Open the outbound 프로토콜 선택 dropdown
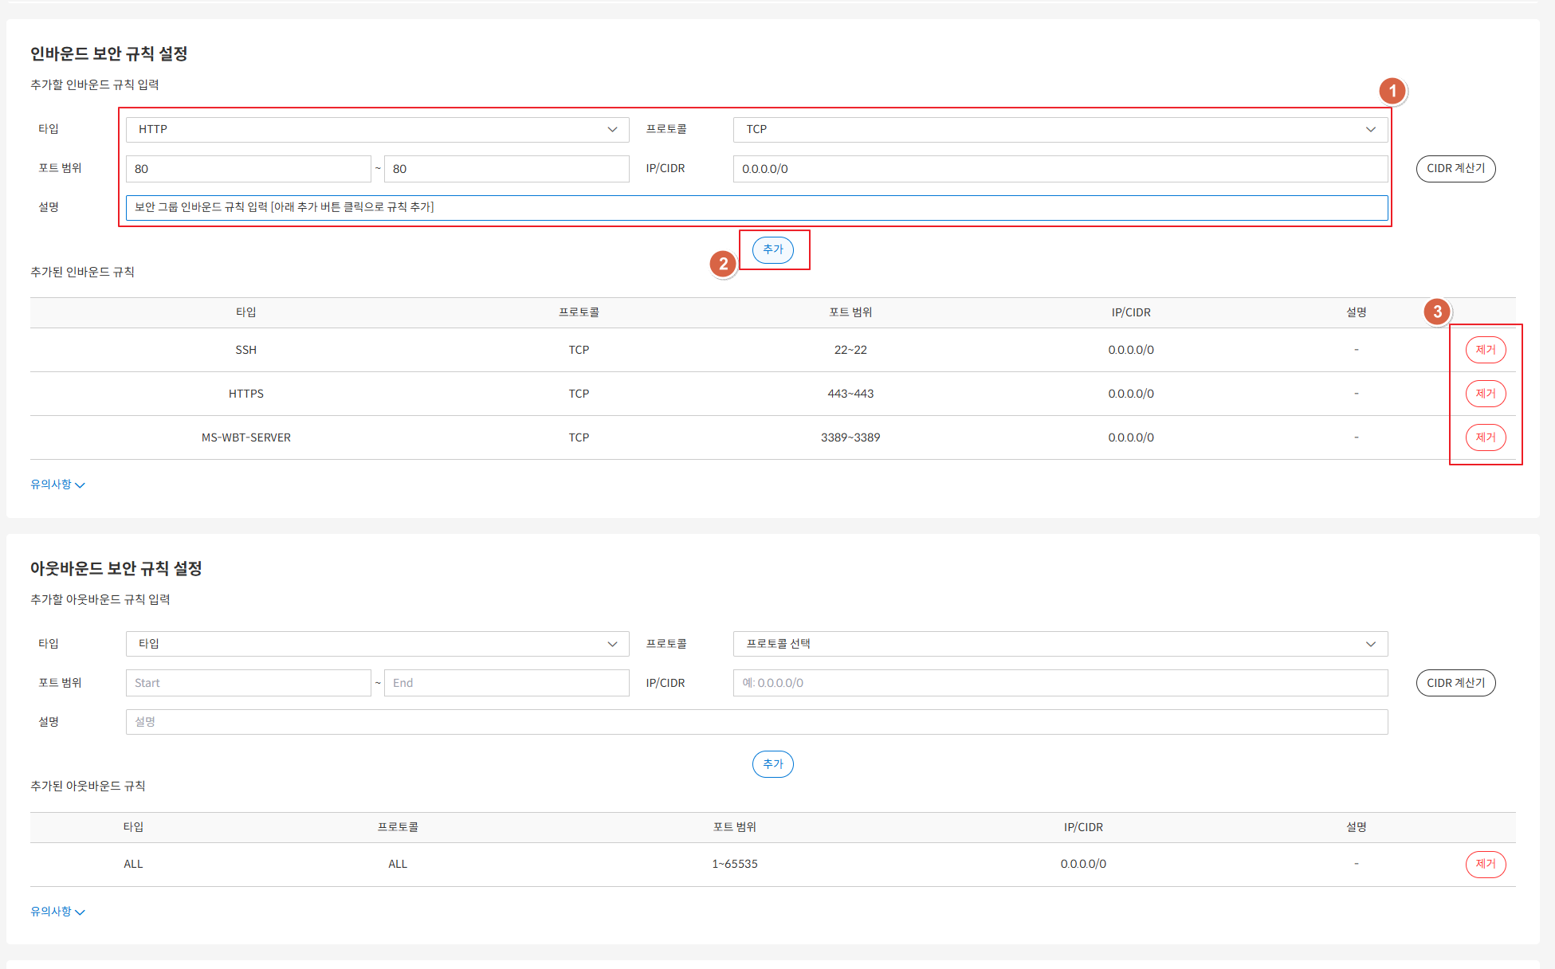 (x=1060, y=644)
